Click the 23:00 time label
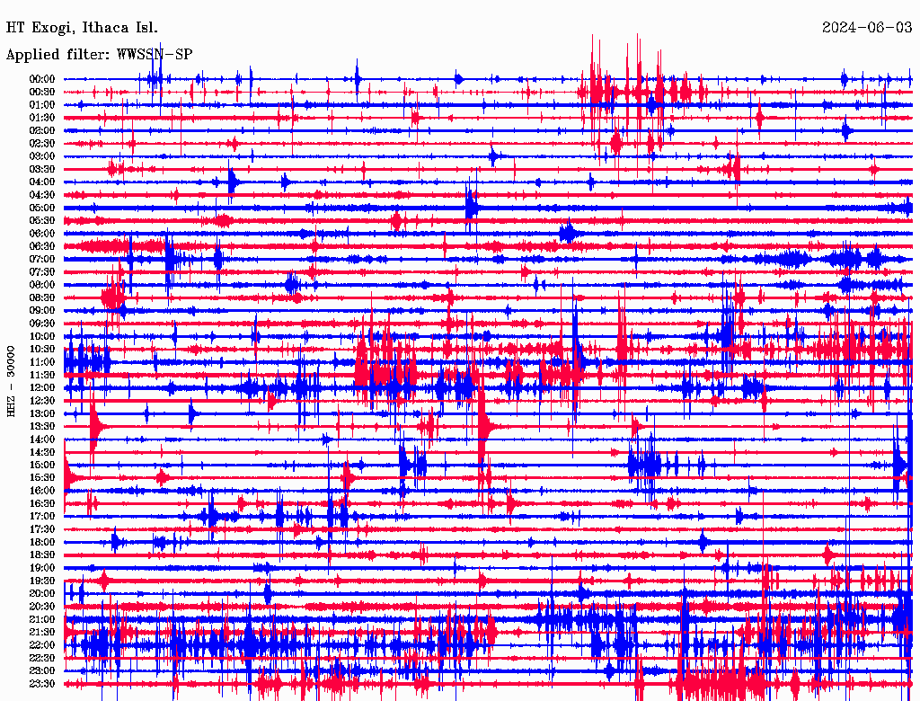920x701 pixels. click(42, 671)
